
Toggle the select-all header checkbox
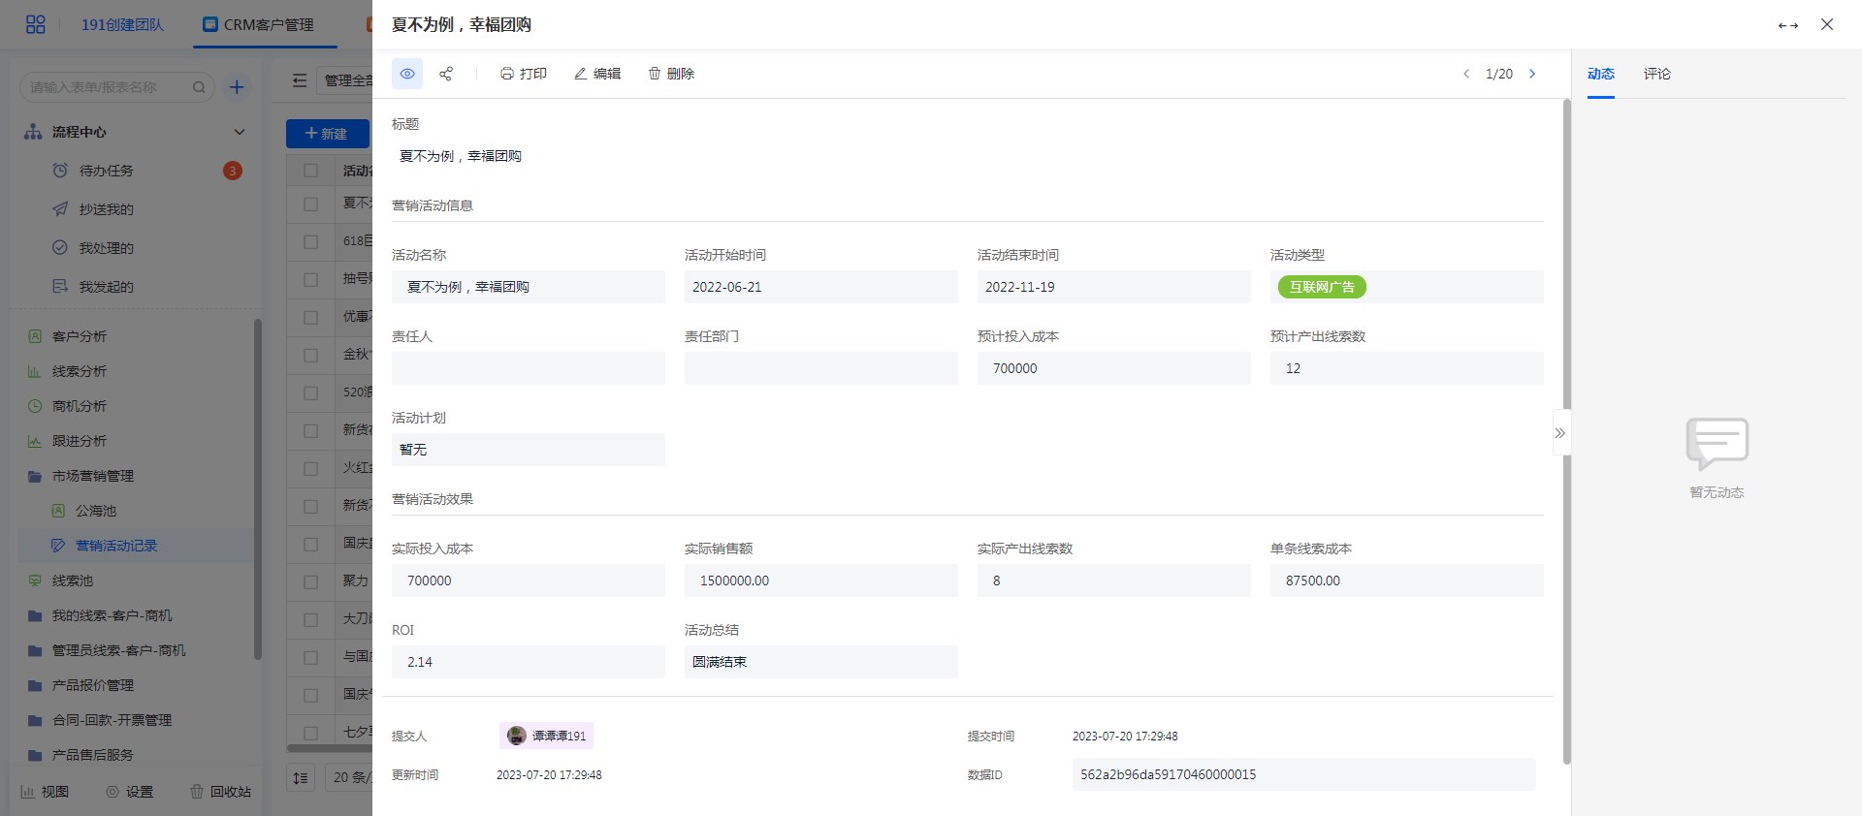tap(310, 171)
